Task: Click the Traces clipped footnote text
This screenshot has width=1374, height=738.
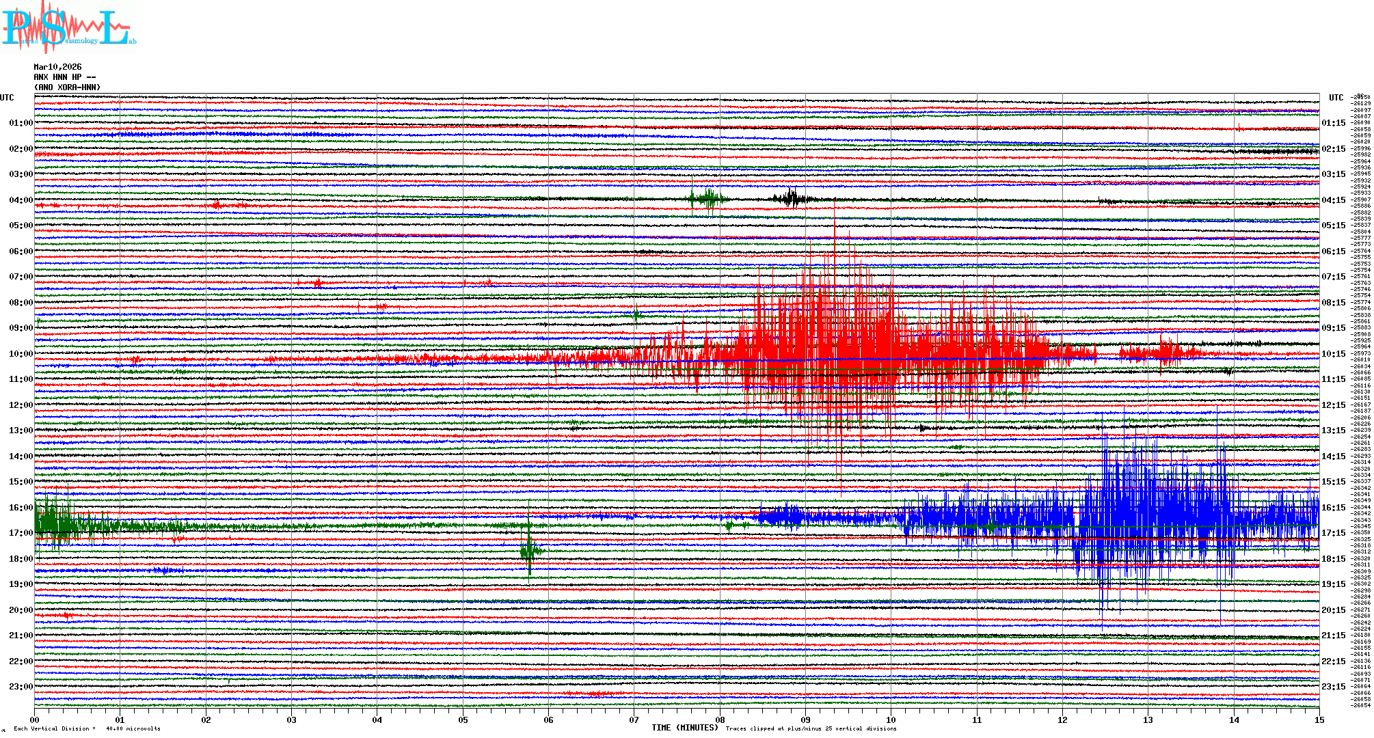Action: click(811, 728)
